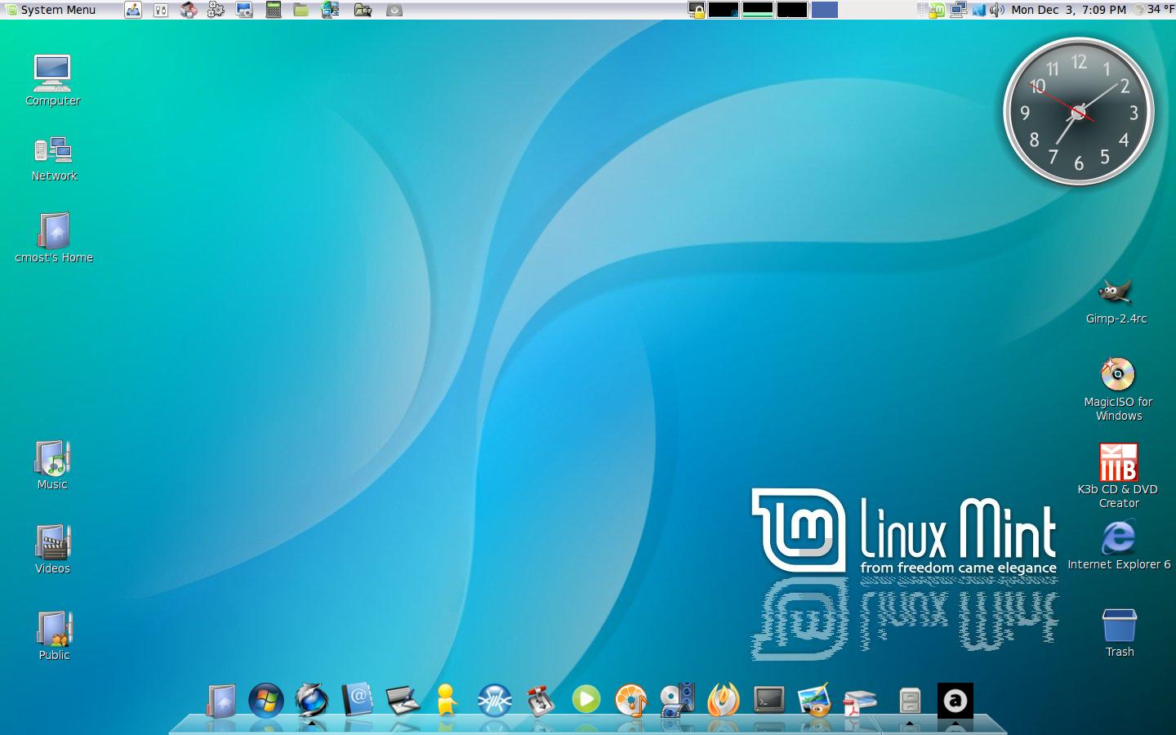Open the calculator launcher in top panel
Viewport: 1176px width, 735px height.
click(x=274, y=10)
